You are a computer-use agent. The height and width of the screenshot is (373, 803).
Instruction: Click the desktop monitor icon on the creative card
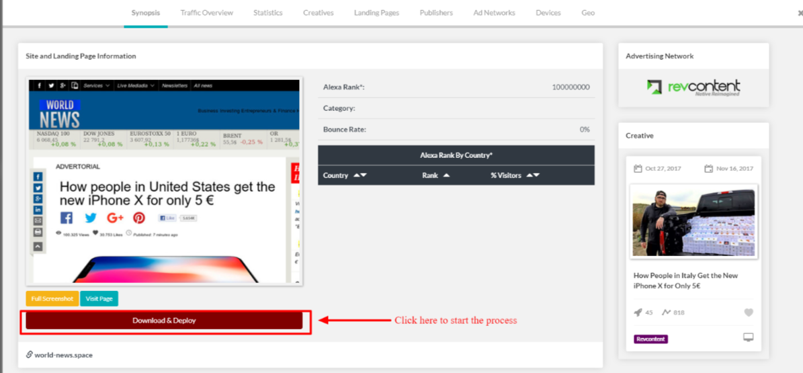point(748,337)
